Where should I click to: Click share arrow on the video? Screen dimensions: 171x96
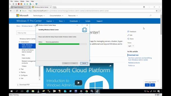tap(110, 66)
